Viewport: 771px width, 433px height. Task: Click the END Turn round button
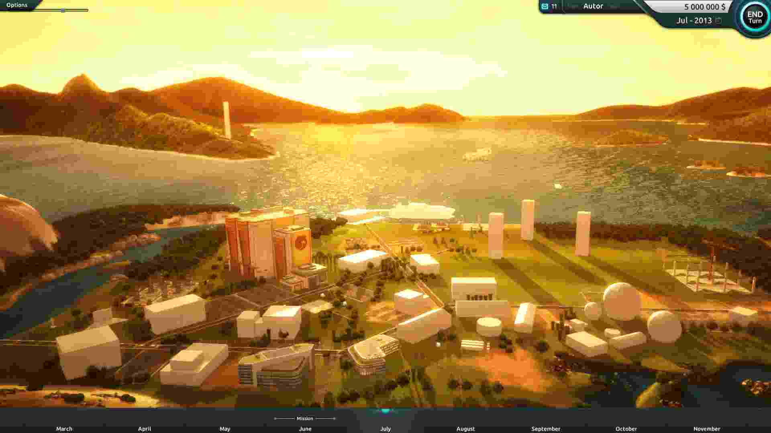[755, 17]
